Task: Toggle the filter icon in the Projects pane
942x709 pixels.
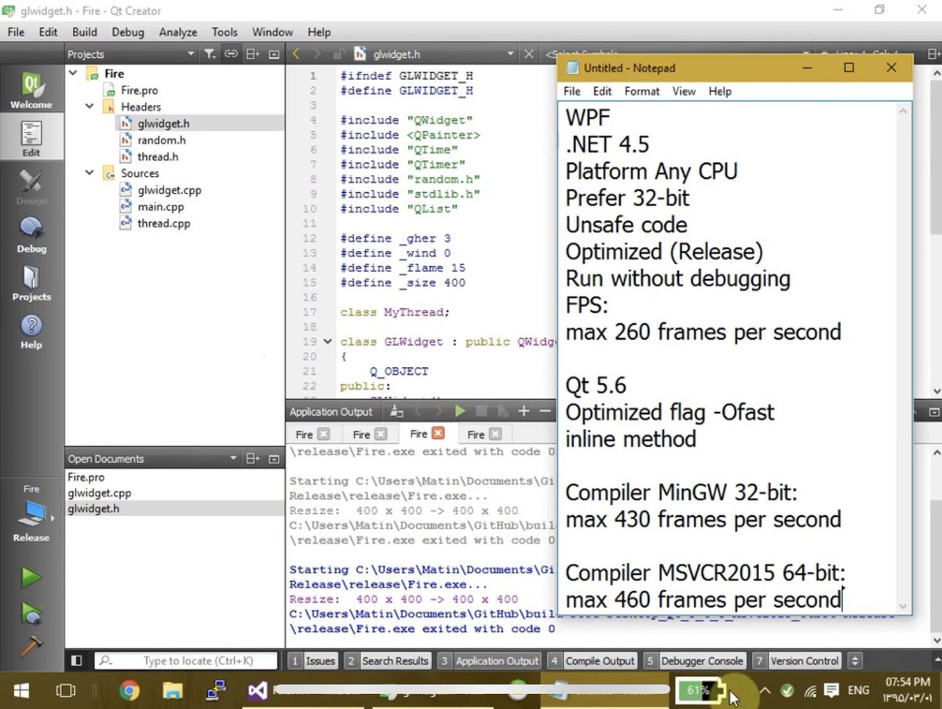Action: tap(210, 54)
